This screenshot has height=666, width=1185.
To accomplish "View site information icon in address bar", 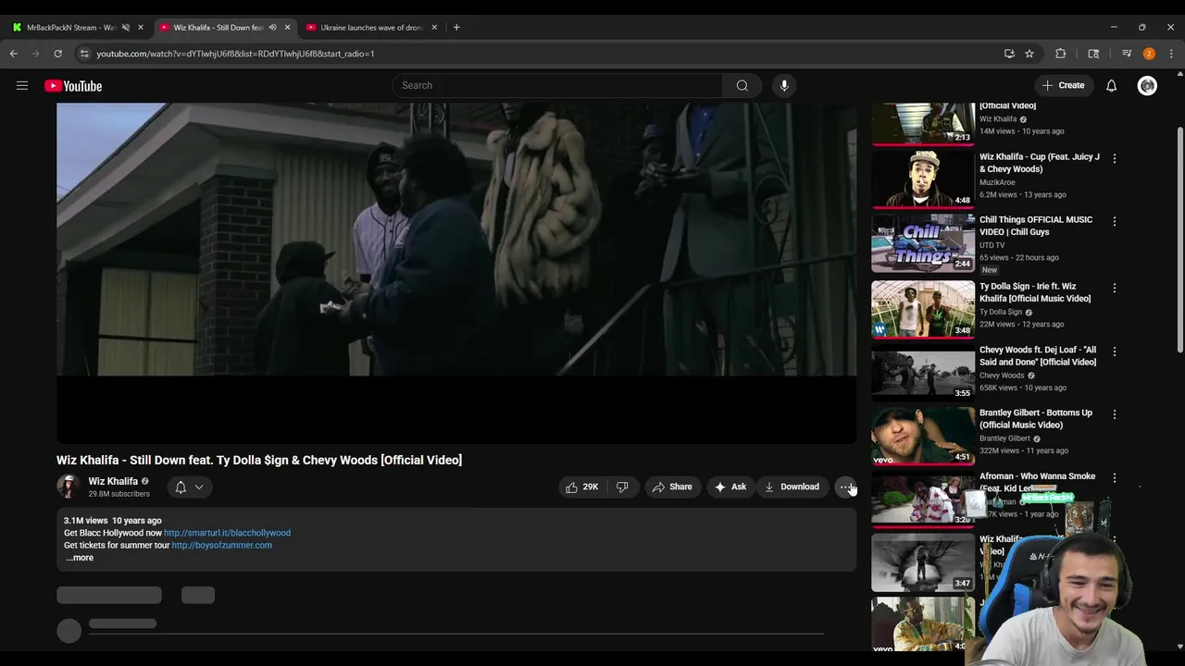I will (x=84, y=54).
